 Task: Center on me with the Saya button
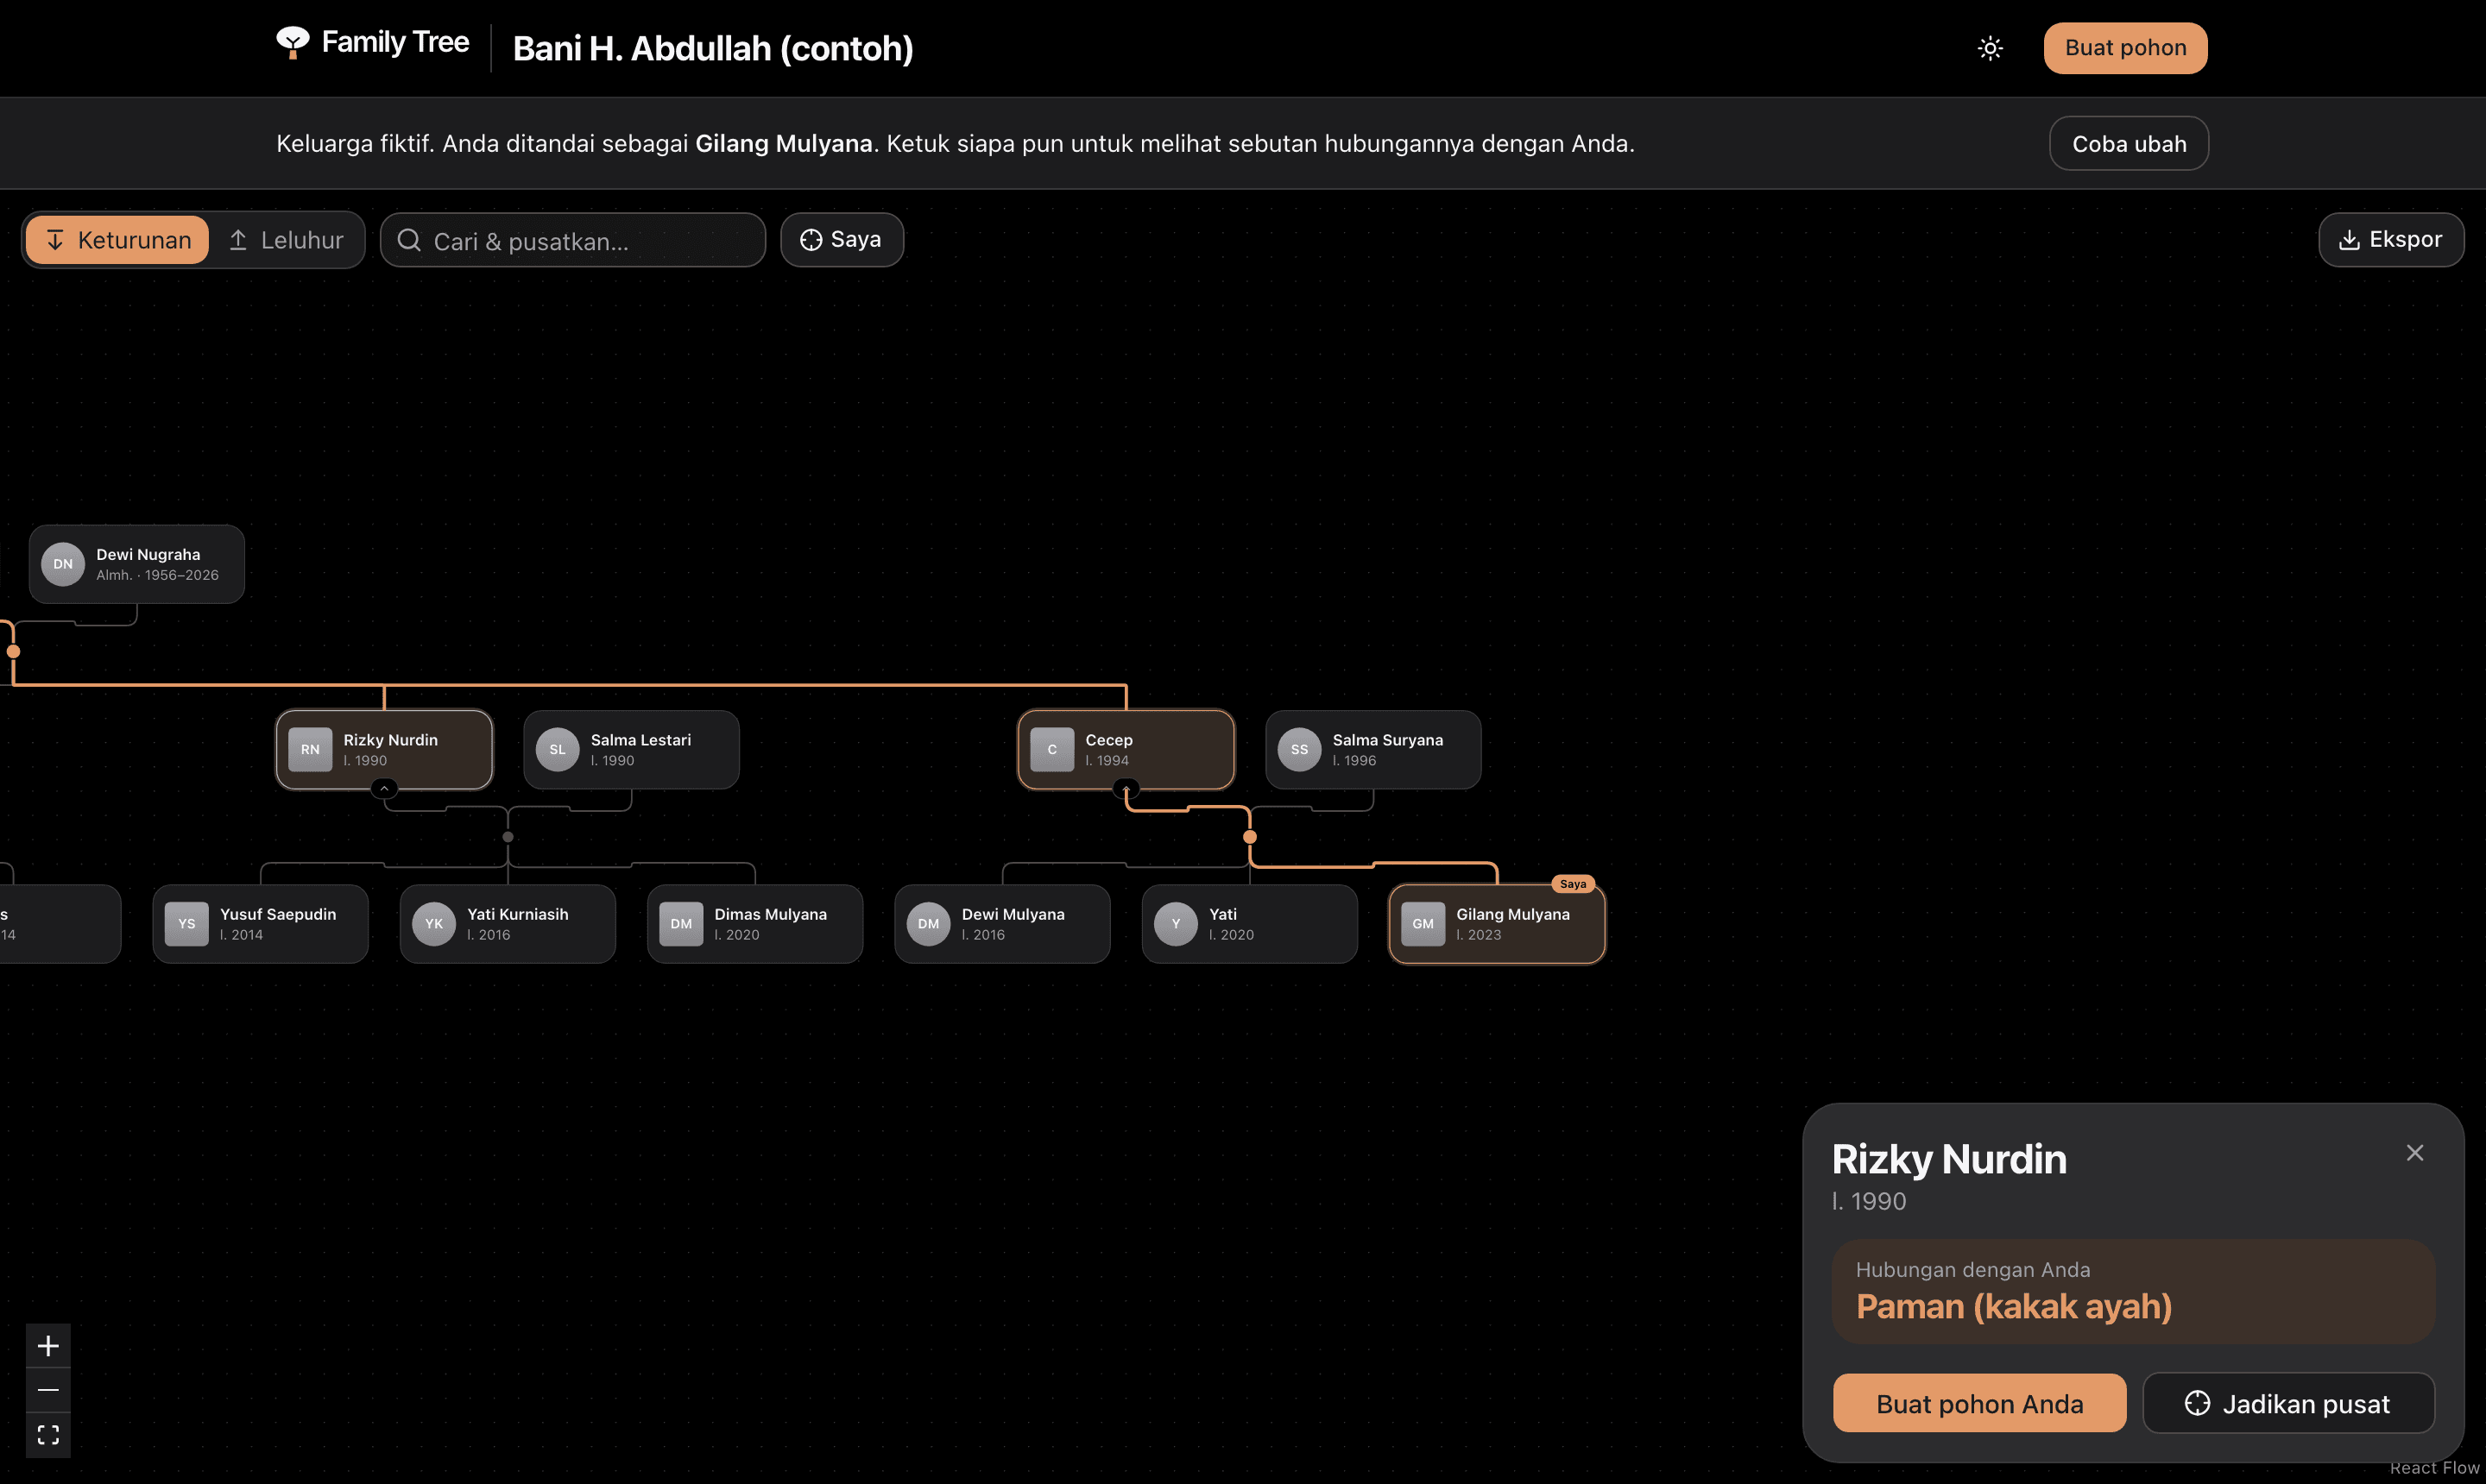tap(842, 240)
